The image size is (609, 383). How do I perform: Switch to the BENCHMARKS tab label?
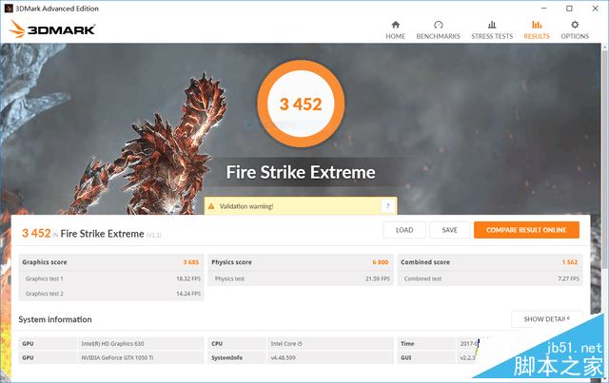click(x=438, y=36)
